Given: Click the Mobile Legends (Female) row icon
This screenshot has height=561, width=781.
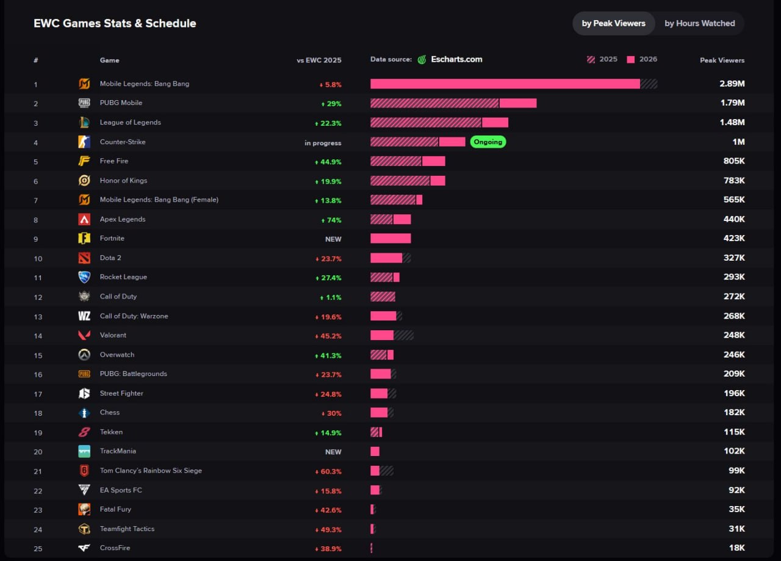Looking at the screenshot, I should click(x=84, y=200).
